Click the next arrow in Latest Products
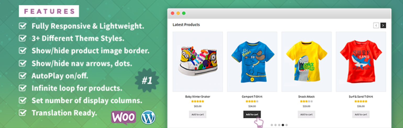Screen dimensions: 403x128 click(x=383, y=25)
